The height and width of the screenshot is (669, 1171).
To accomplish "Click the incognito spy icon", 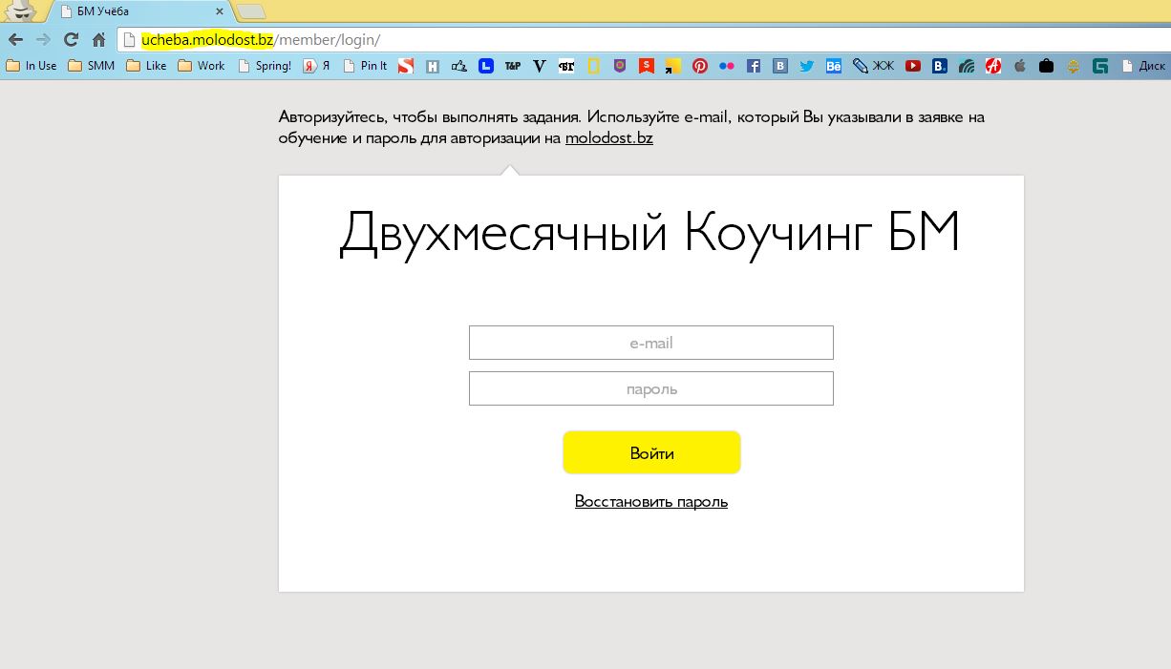I will point(20,10).
